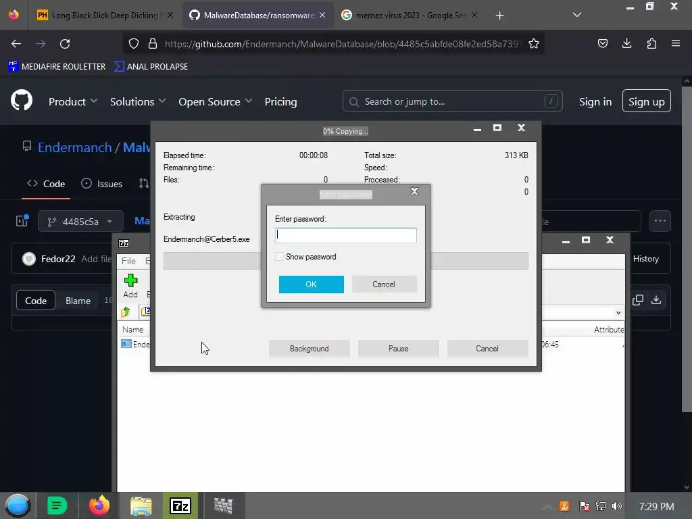The image size is (692, 519).
Task: Show hidden tray icons arrow
Action: click(x=547, y=507)
